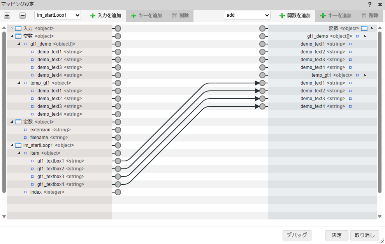Click the right 変数 object folder icon
385x244 pixels.
[x=364, y=28]
